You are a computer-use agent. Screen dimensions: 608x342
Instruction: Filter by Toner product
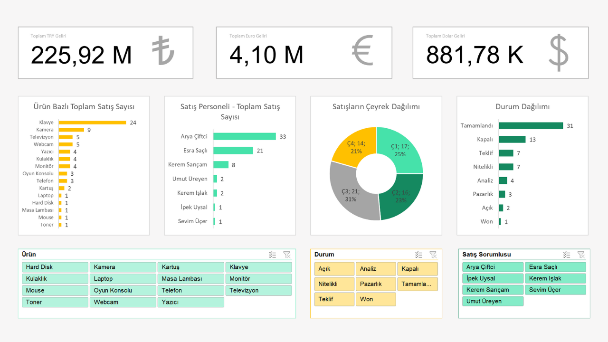click(x=55, y=302)
